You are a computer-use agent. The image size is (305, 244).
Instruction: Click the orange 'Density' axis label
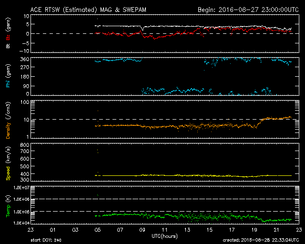click(8, 131)
